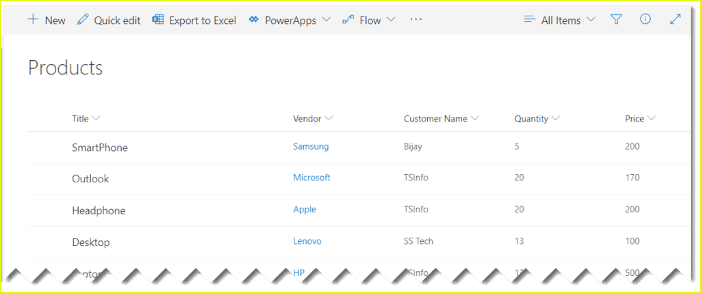The height and width of the screenshot is (293, 701).
Task: Click TSInfo in the Outlook row
Action: click(416, 178)
